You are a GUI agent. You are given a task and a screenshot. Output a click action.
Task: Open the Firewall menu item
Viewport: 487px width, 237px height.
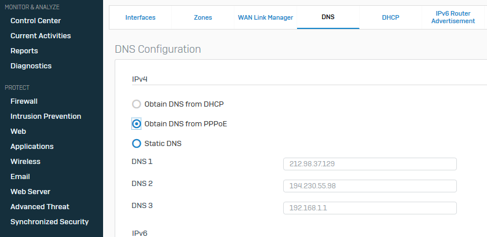(24, 101)
